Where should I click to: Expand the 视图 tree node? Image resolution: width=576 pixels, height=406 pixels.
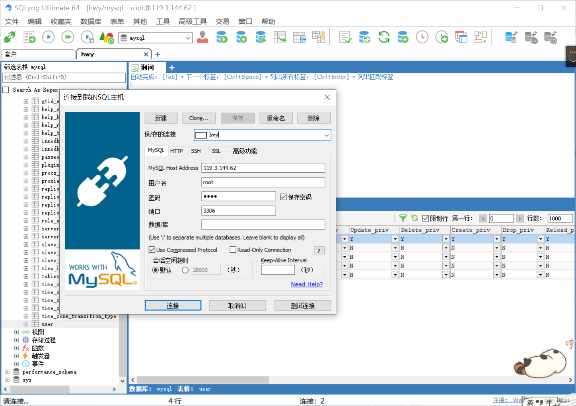click(16, 332)
